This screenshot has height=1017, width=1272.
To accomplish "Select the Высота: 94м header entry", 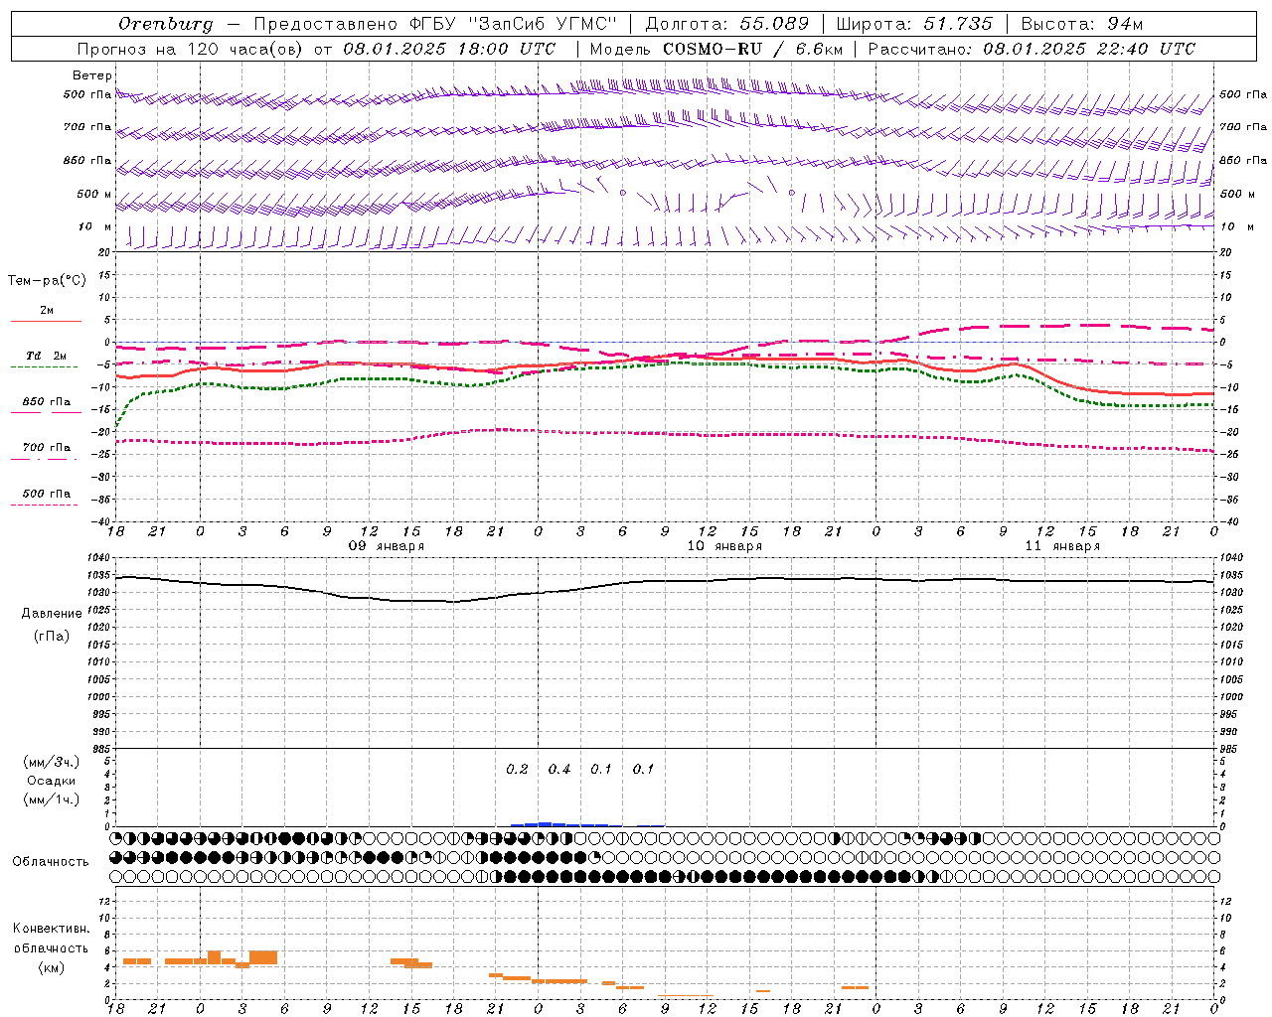I will [1083, 23].
